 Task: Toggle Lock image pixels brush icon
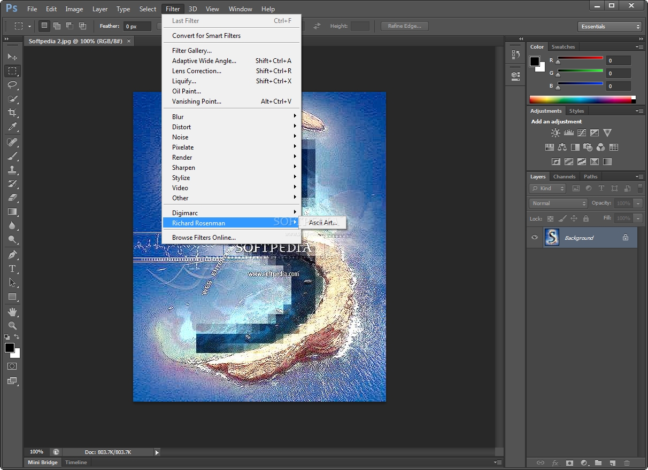coord(562,218)
